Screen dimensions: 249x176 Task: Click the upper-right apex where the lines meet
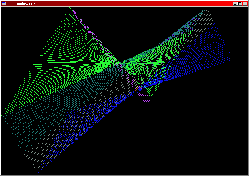pyautogui.click(x=207, y=8)
